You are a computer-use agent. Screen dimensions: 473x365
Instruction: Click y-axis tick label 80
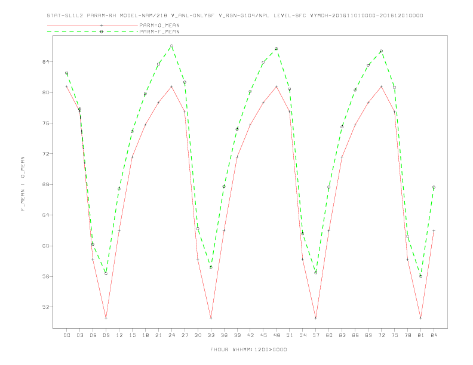pyautogui.click(x=45, y=92)
